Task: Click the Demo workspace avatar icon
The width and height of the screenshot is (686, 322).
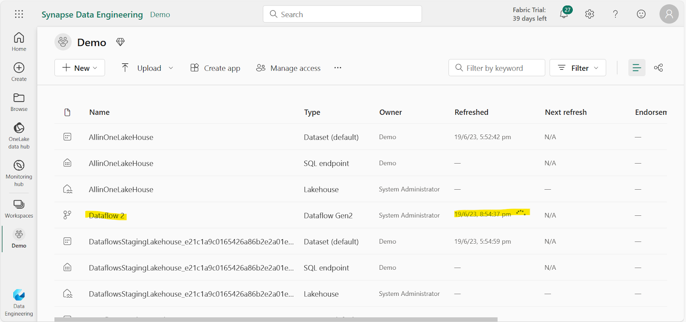Action: 63,42
